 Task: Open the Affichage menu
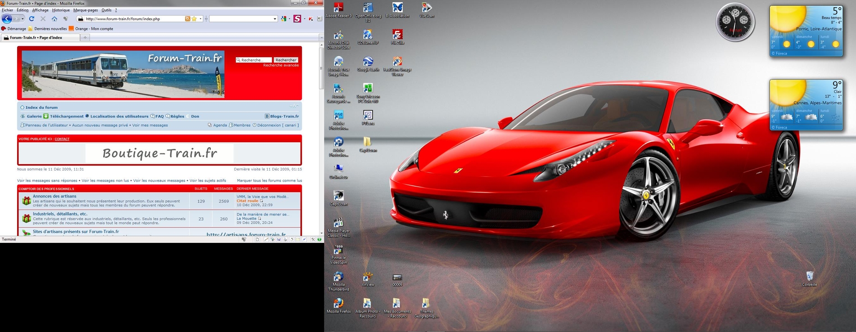point(41,10)
